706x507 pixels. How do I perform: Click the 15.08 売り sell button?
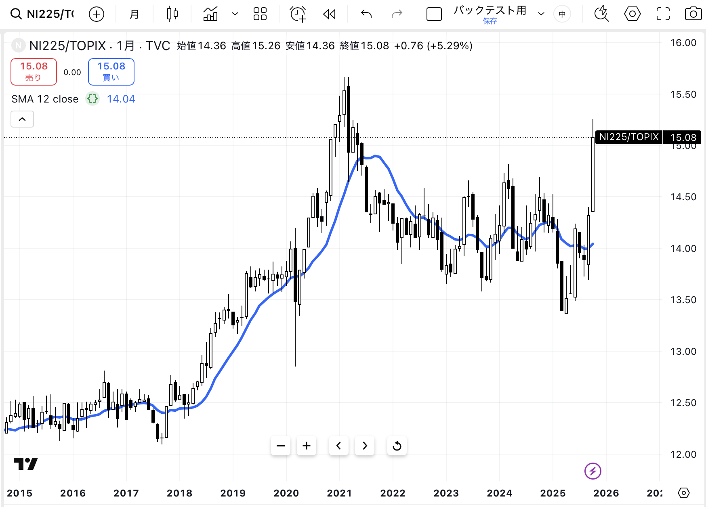tap(34, 72)
